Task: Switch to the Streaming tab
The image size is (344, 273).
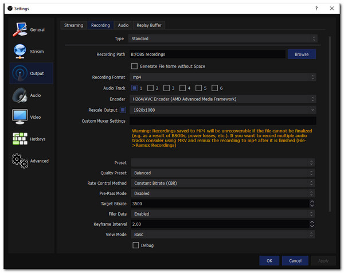Action: click(74, 25)
